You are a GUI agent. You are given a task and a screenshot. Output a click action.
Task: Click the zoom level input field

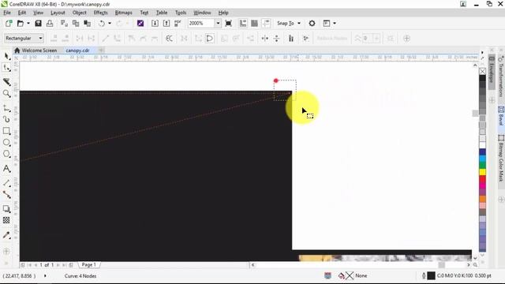pyautogui.click(x=201, y=23)
